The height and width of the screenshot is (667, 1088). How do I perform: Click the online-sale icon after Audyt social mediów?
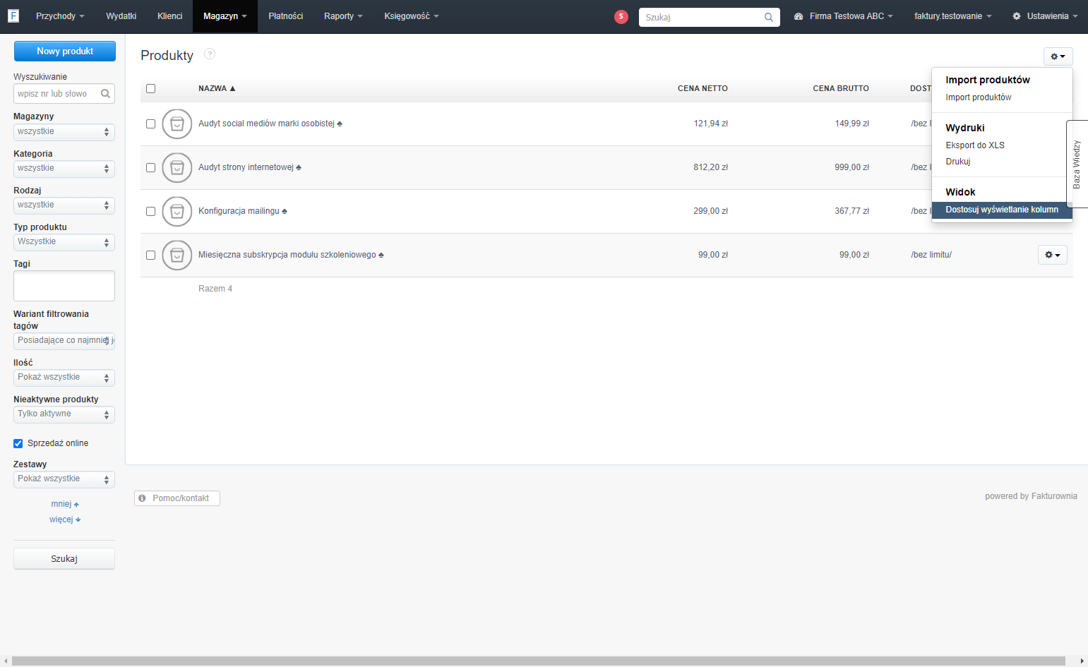340,124
